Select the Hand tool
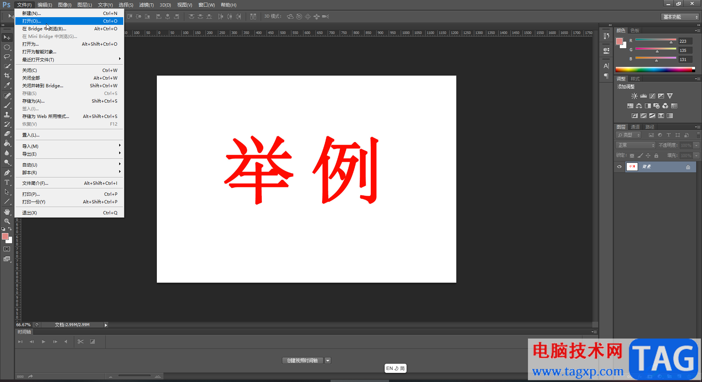The image size is (702, 382). pos(7,212)
